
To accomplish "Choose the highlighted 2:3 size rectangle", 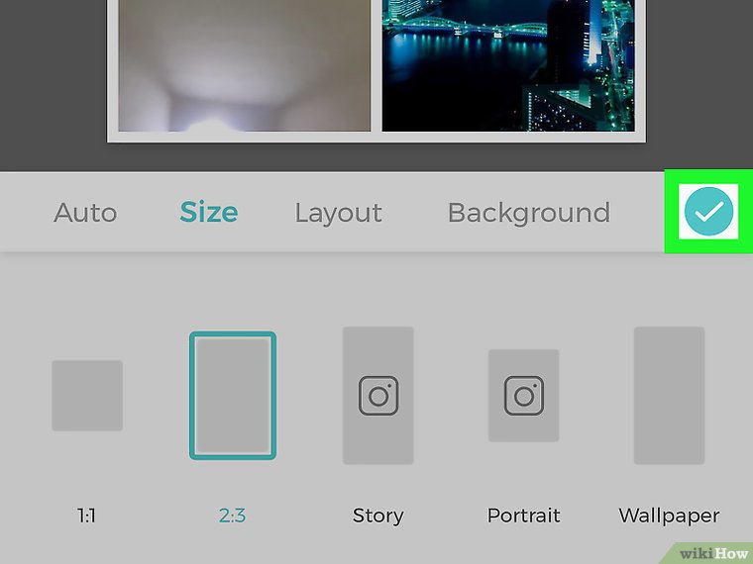I will point(233,396).
